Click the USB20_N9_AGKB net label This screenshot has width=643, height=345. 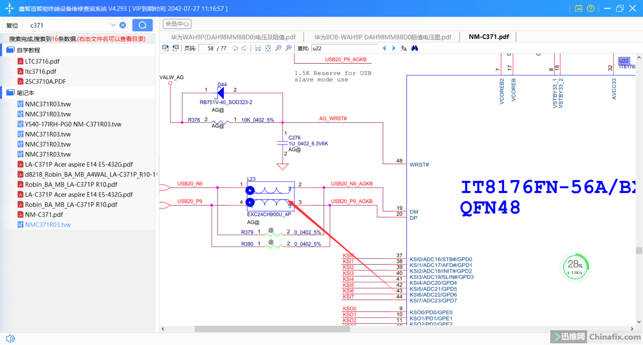pos(352,184)
